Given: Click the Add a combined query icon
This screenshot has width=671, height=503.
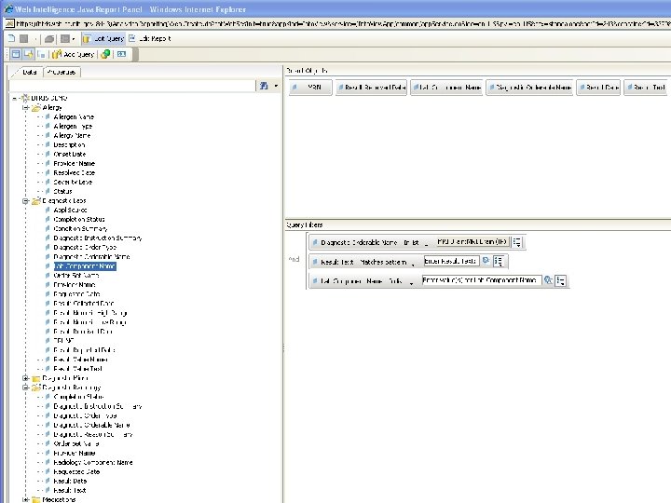Looking at the screenshot, I should tap(105, 54).
